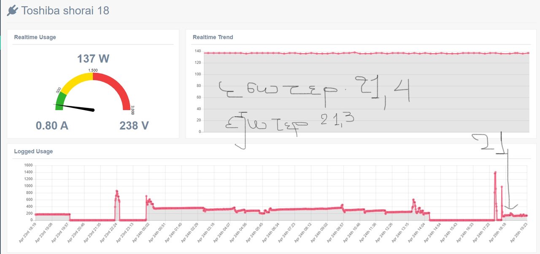Select the Logged Usage panel heading
Image resolution: width=540 pixels, height=254 pixels.
coord(33,151)
